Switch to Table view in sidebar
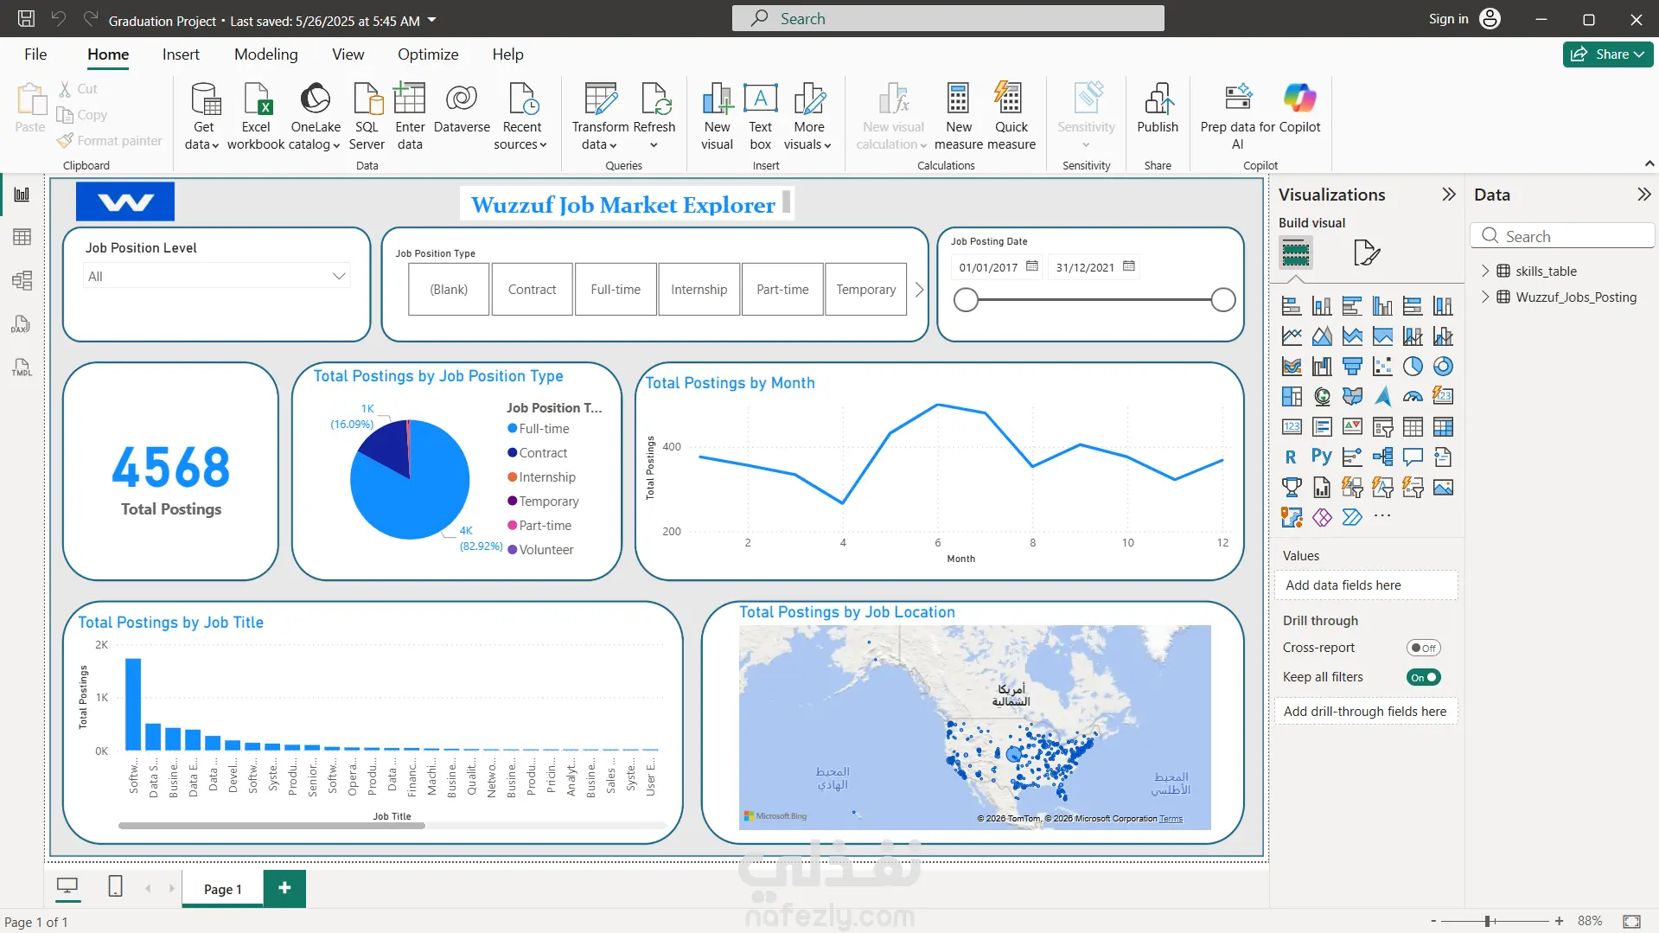Image resolution: width=1659 pixels, height=933 pixels. pos(22,237)
